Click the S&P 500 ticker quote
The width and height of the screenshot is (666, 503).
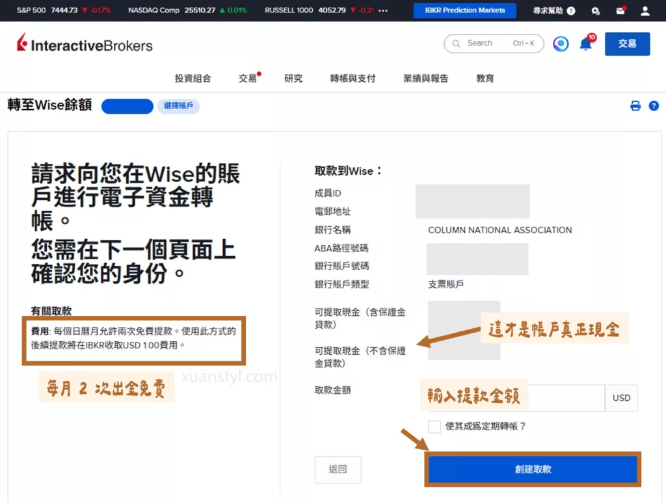pyautogui.click(x=63, y=10)
